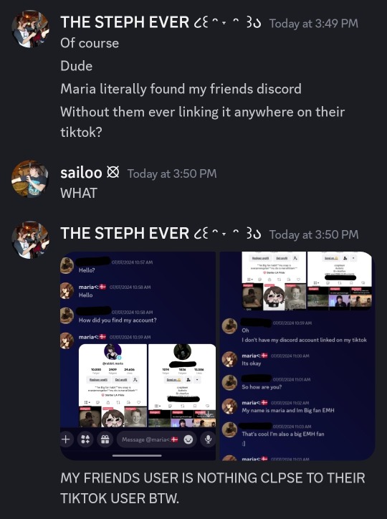Click the 'Maria literally found my friends discord' message
Viewport: 387px width, 519px height.
point(181,89)
